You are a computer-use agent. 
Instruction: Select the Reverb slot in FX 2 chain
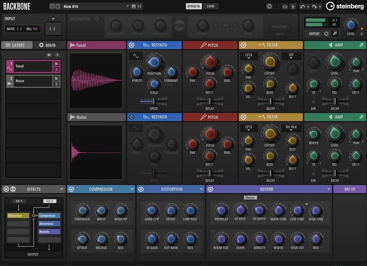[49, 232]
